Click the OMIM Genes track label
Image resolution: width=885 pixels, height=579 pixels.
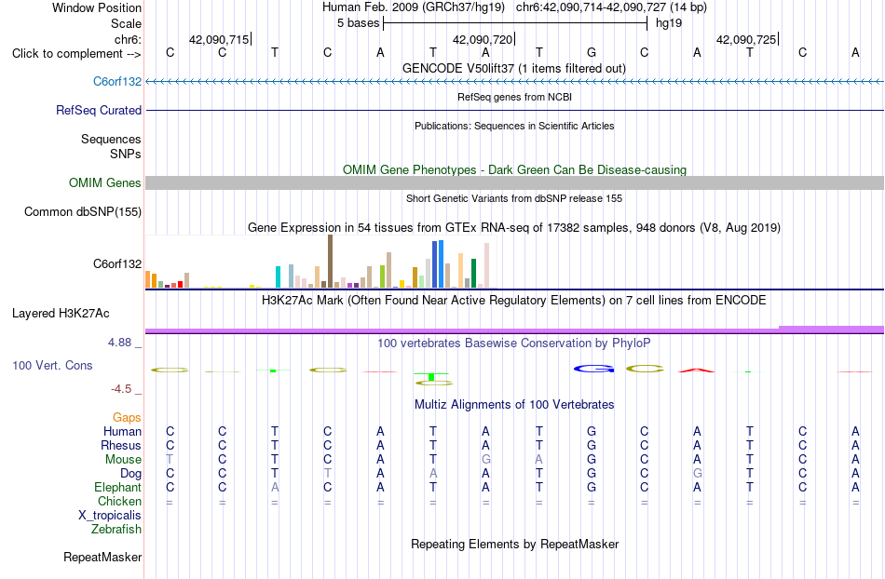[104, 182]
